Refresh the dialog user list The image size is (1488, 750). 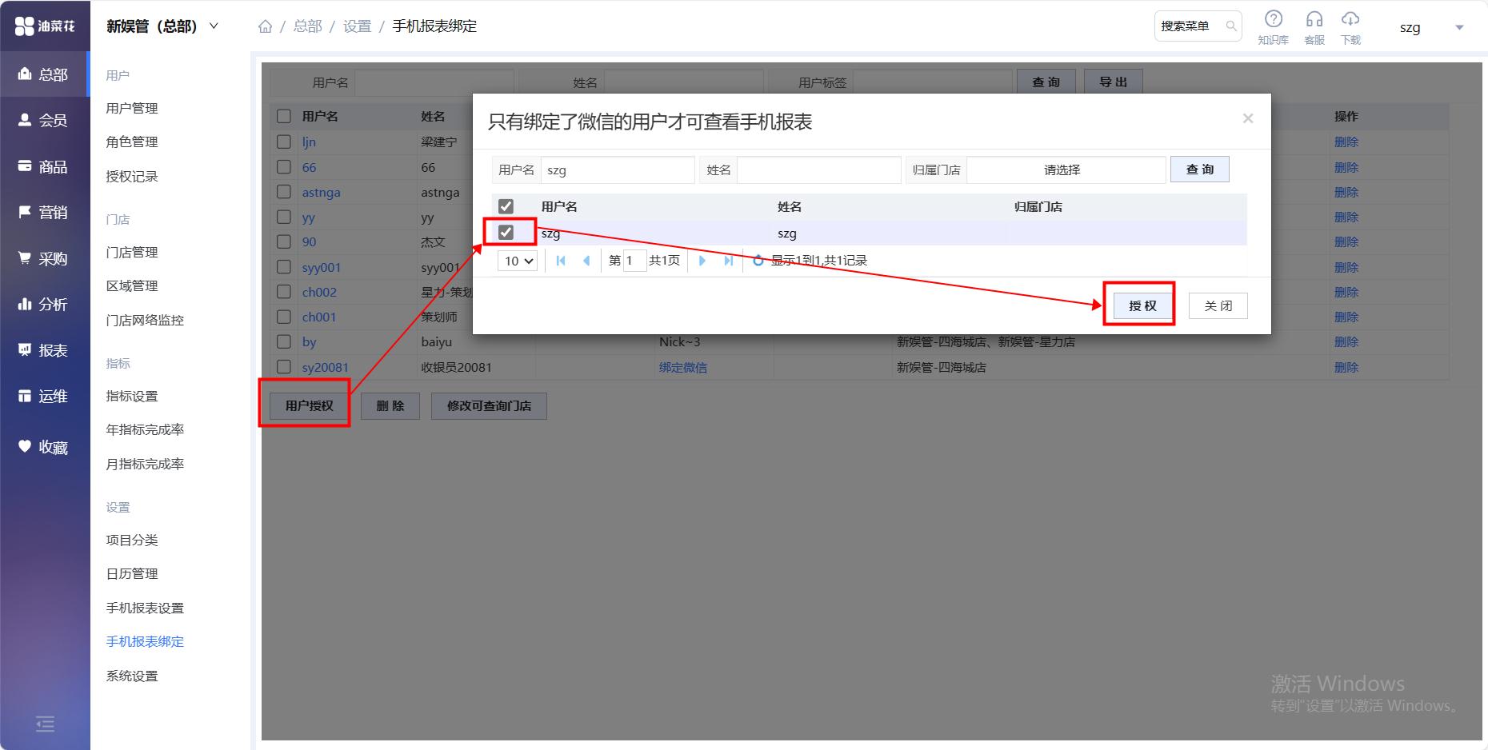click(758, 261)
